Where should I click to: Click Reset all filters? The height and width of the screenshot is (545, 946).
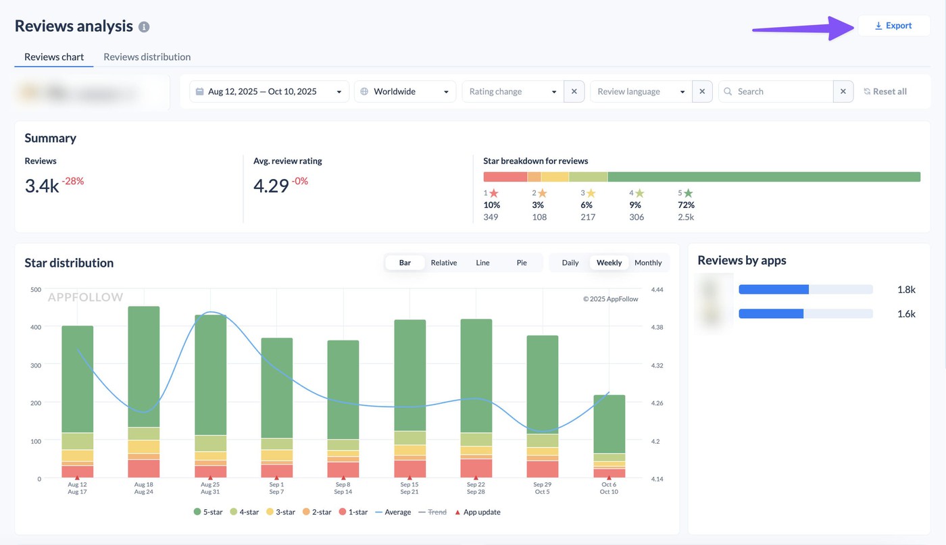coord(885,91)
